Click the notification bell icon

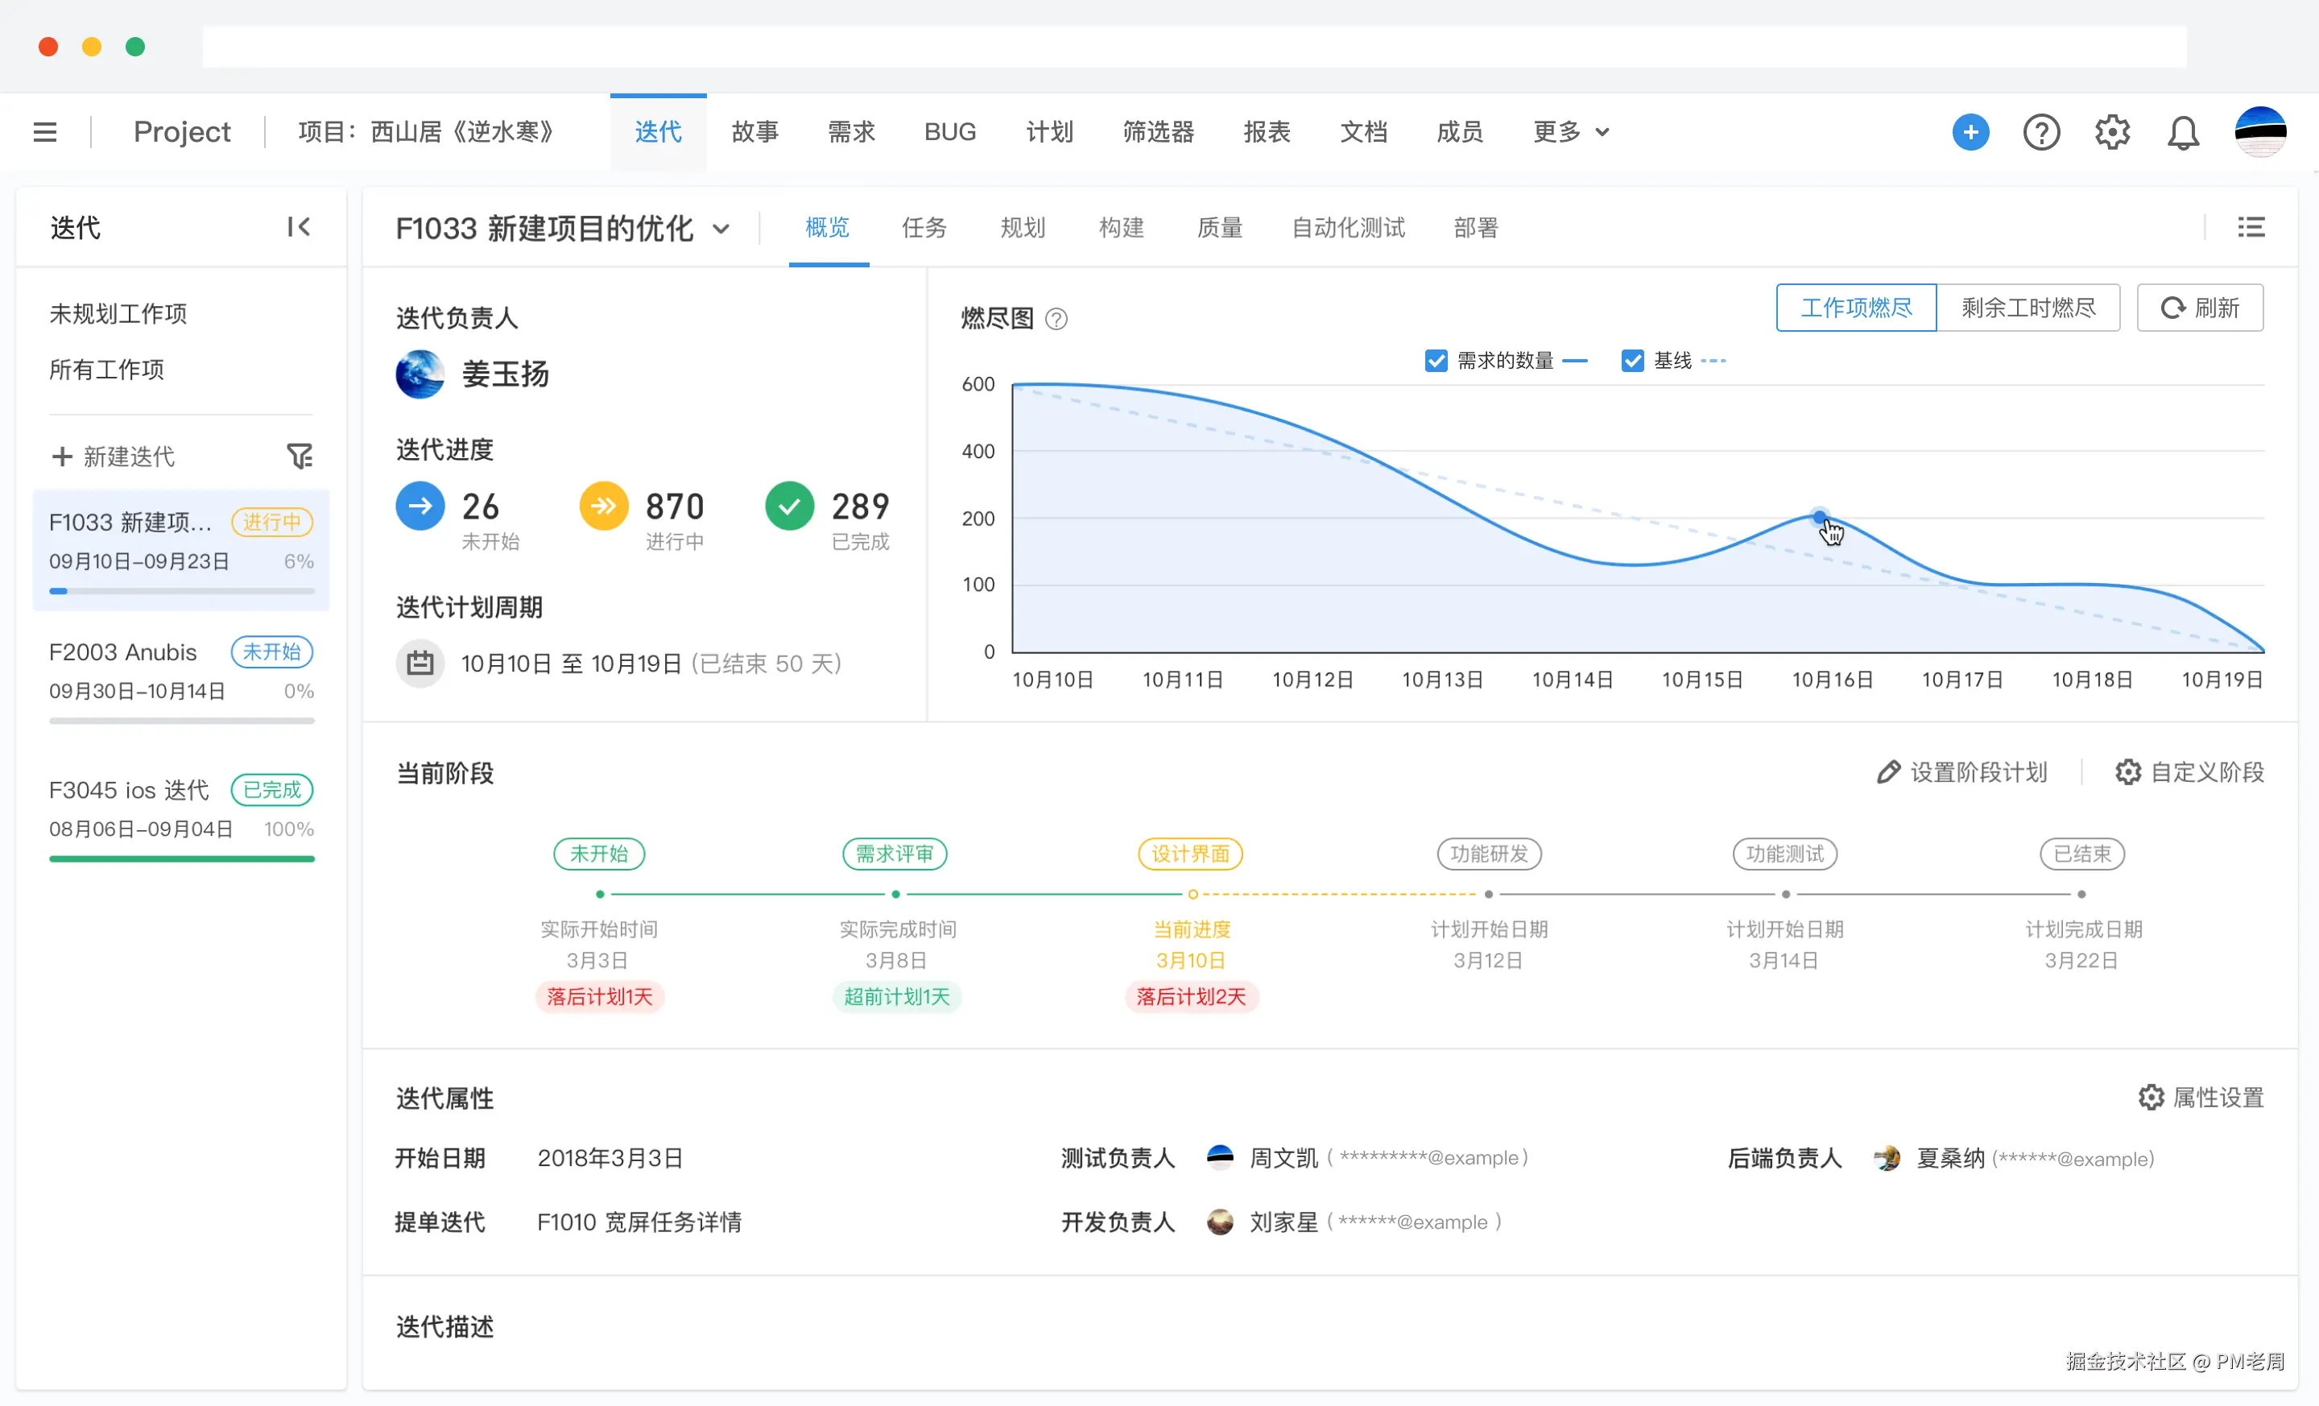tap(2184, 132)
